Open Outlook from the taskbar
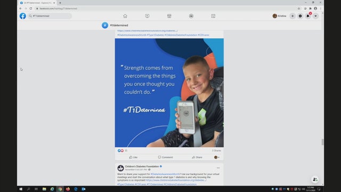The height and width of the screenshot is (192, 341). 84,189
